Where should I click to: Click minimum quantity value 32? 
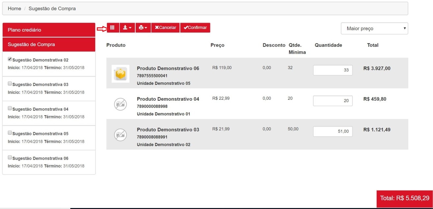[x=290, y=68]
